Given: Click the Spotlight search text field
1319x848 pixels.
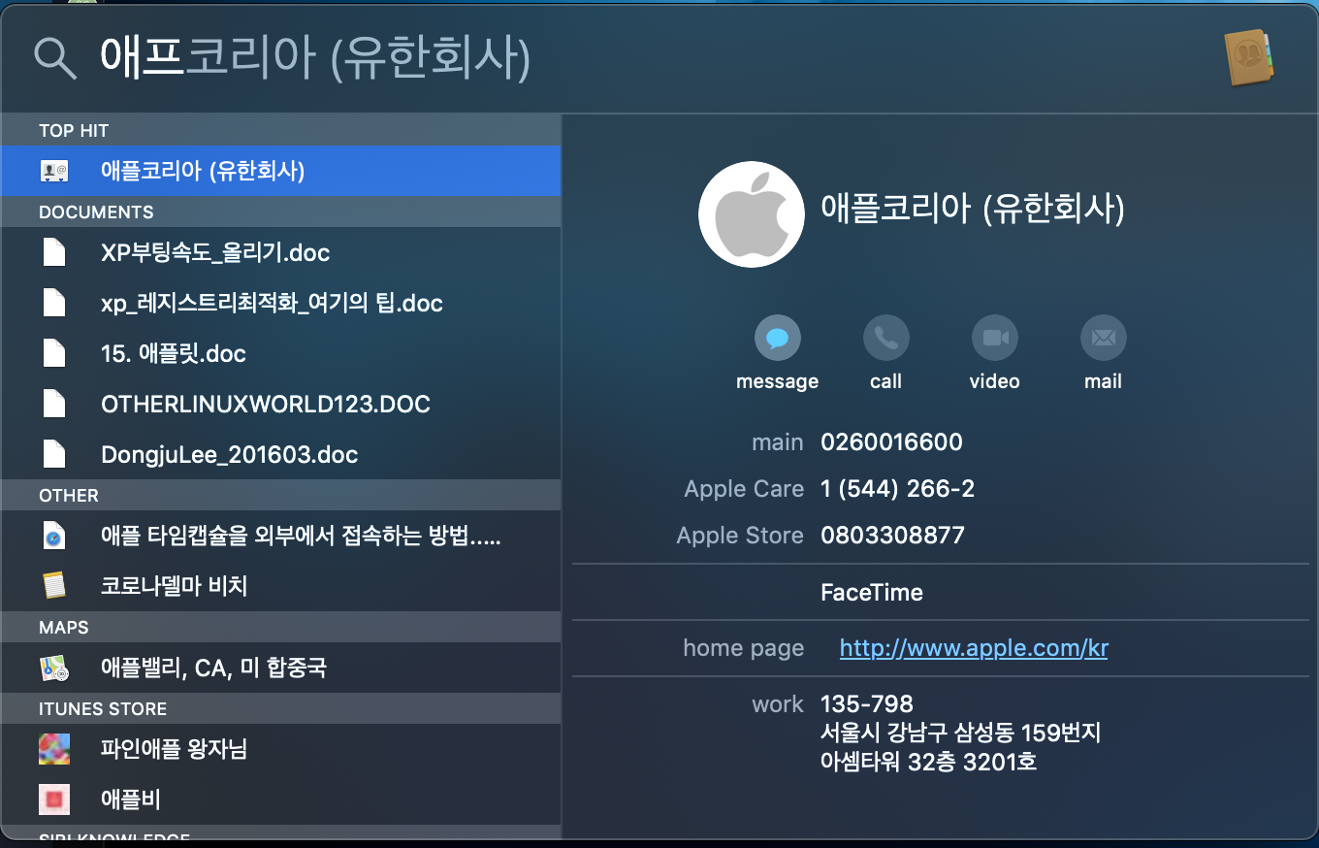Looking at the screenshot, I should 650,59.
